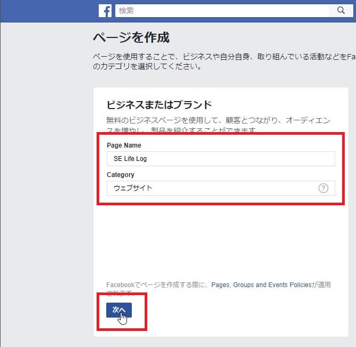Click the Page Name field containing SE Life Log
The width and height of the screenshot is (356, 347).
click(220, 159)
